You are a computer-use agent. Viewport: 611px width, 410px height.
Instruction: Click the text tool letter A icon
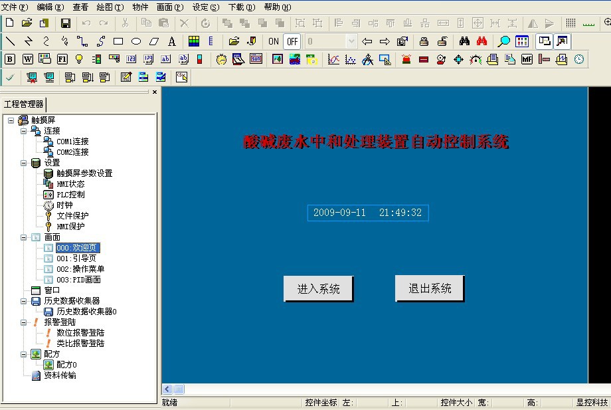tap(172, 41)
